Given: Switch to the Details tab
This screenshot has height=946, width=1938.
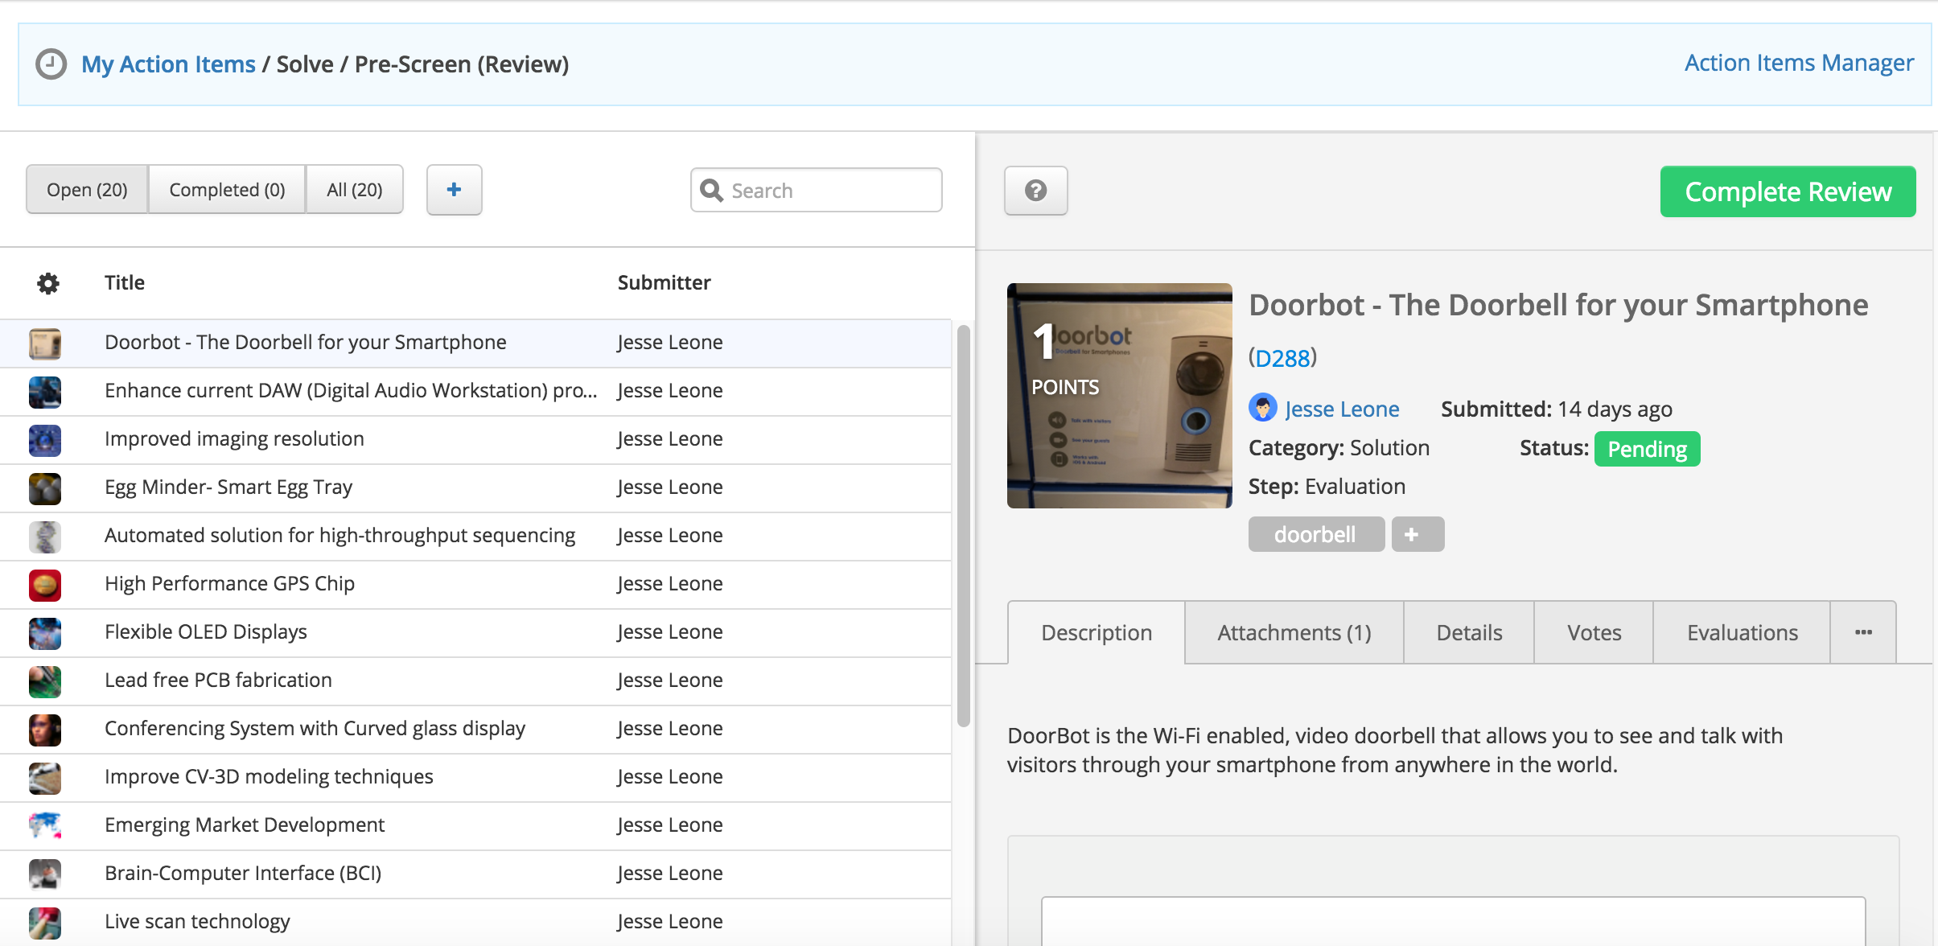Looking at the screenshot, I should click(1469, 632).
